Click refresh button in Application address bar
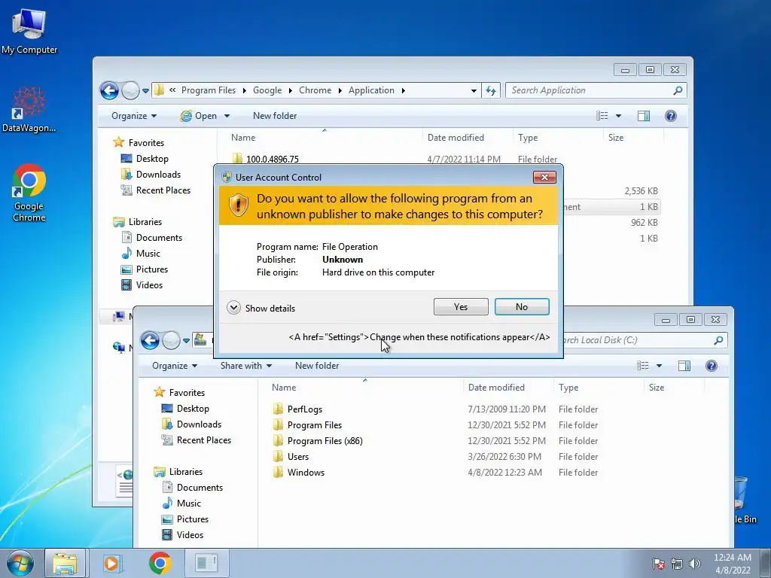The image size is (771, 578). (x=491, y=90)
